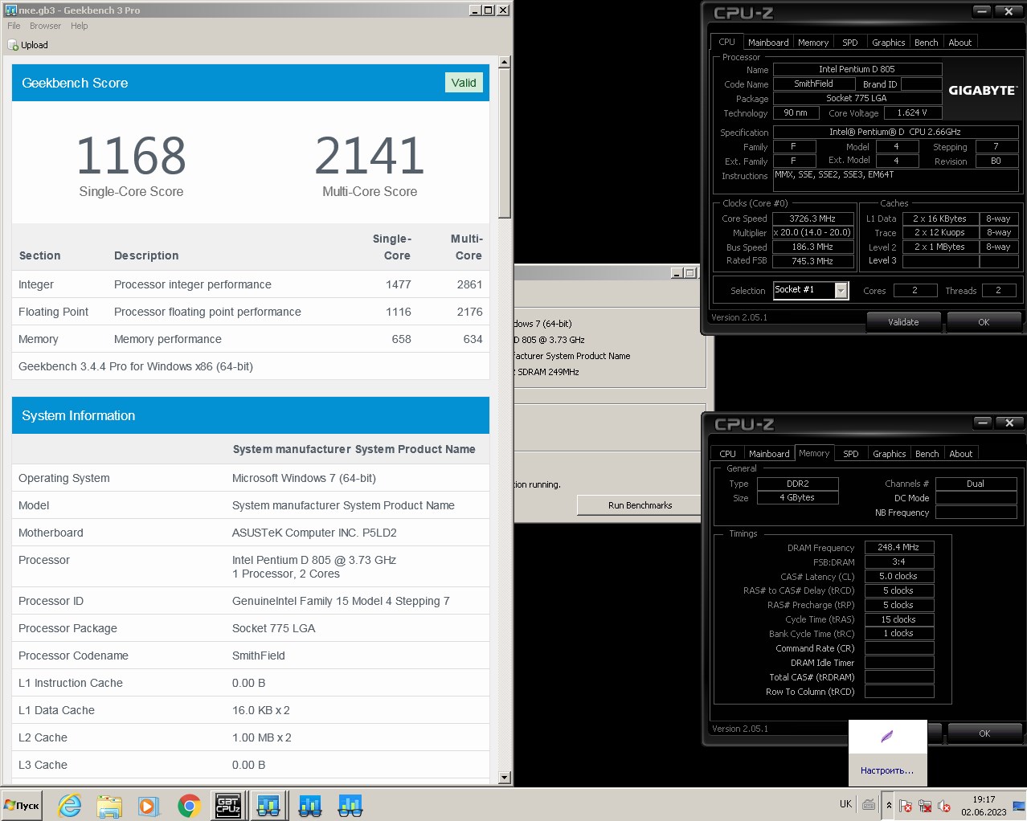Image resolution: width=1027 pixels, height=821 pixels.
Task: Click Memory performance row in score table
Action: (x=251, y=339)
